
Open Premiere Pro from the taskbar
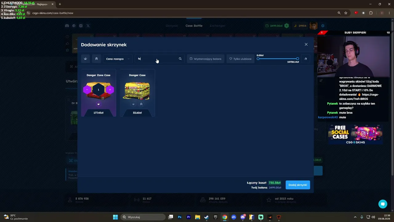click(189, 217)
